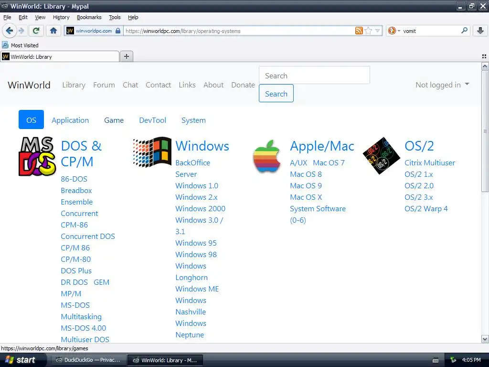This screenshot has height=367, width=489.
Task: Click the 4:05 PM taskbar clock
Action: (x=471, y=360)
